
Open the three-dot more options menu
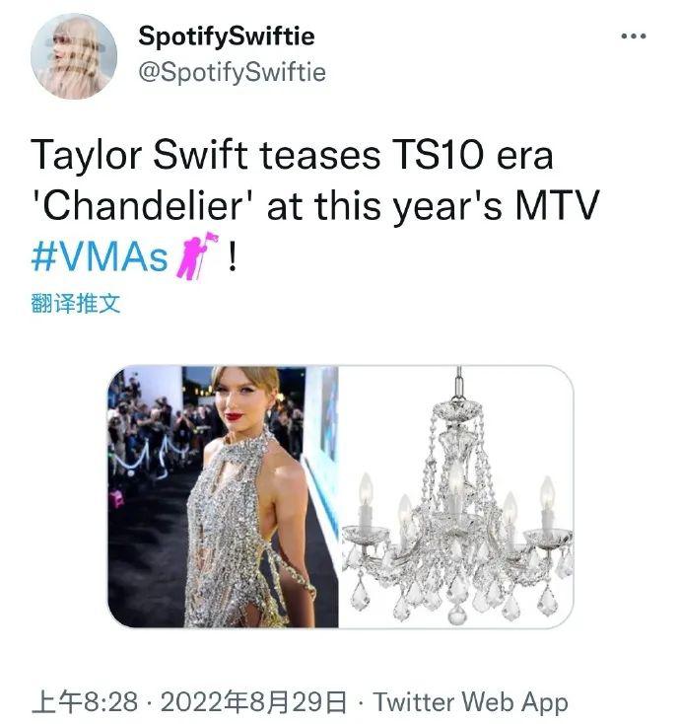634,36
